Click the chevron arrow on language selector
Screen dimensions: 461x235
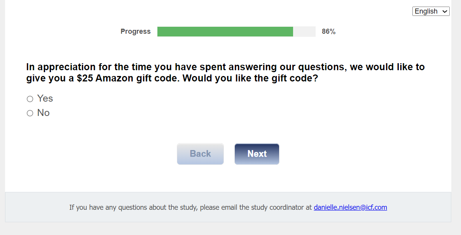[445, 11]
